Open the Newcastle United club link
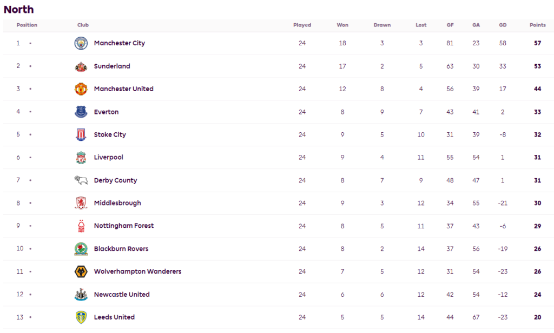Screen dimensions: 554x333 tap(122, 294)
